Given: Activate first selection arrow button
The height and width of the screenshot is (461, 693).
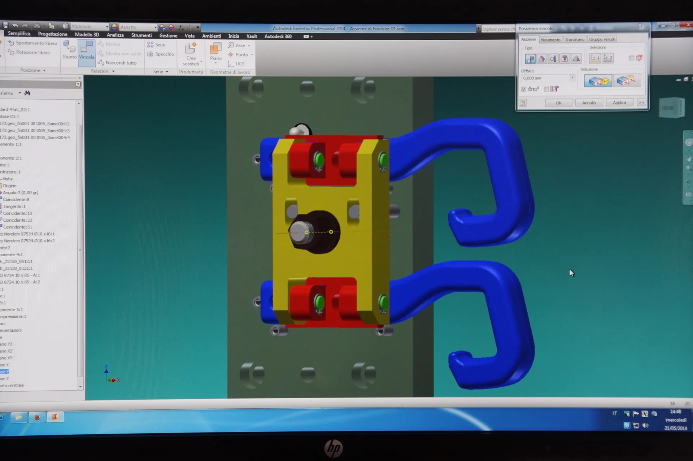Looking at the screenshot, I should [595, 58].
